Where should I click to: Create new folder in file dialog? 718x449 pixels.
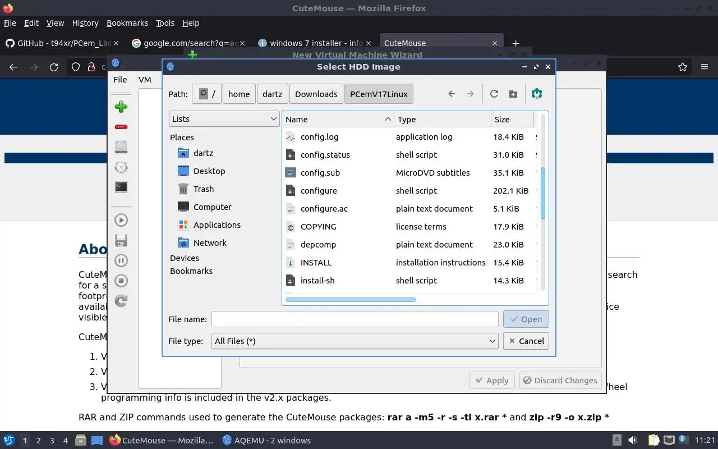[513, 94]
